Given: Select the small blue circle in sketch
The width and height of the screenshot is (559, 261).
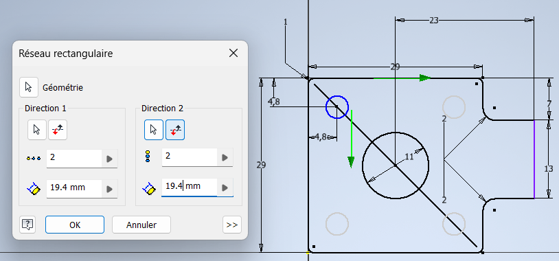Looking at the screenshot, I should click(x=337, y=107).
